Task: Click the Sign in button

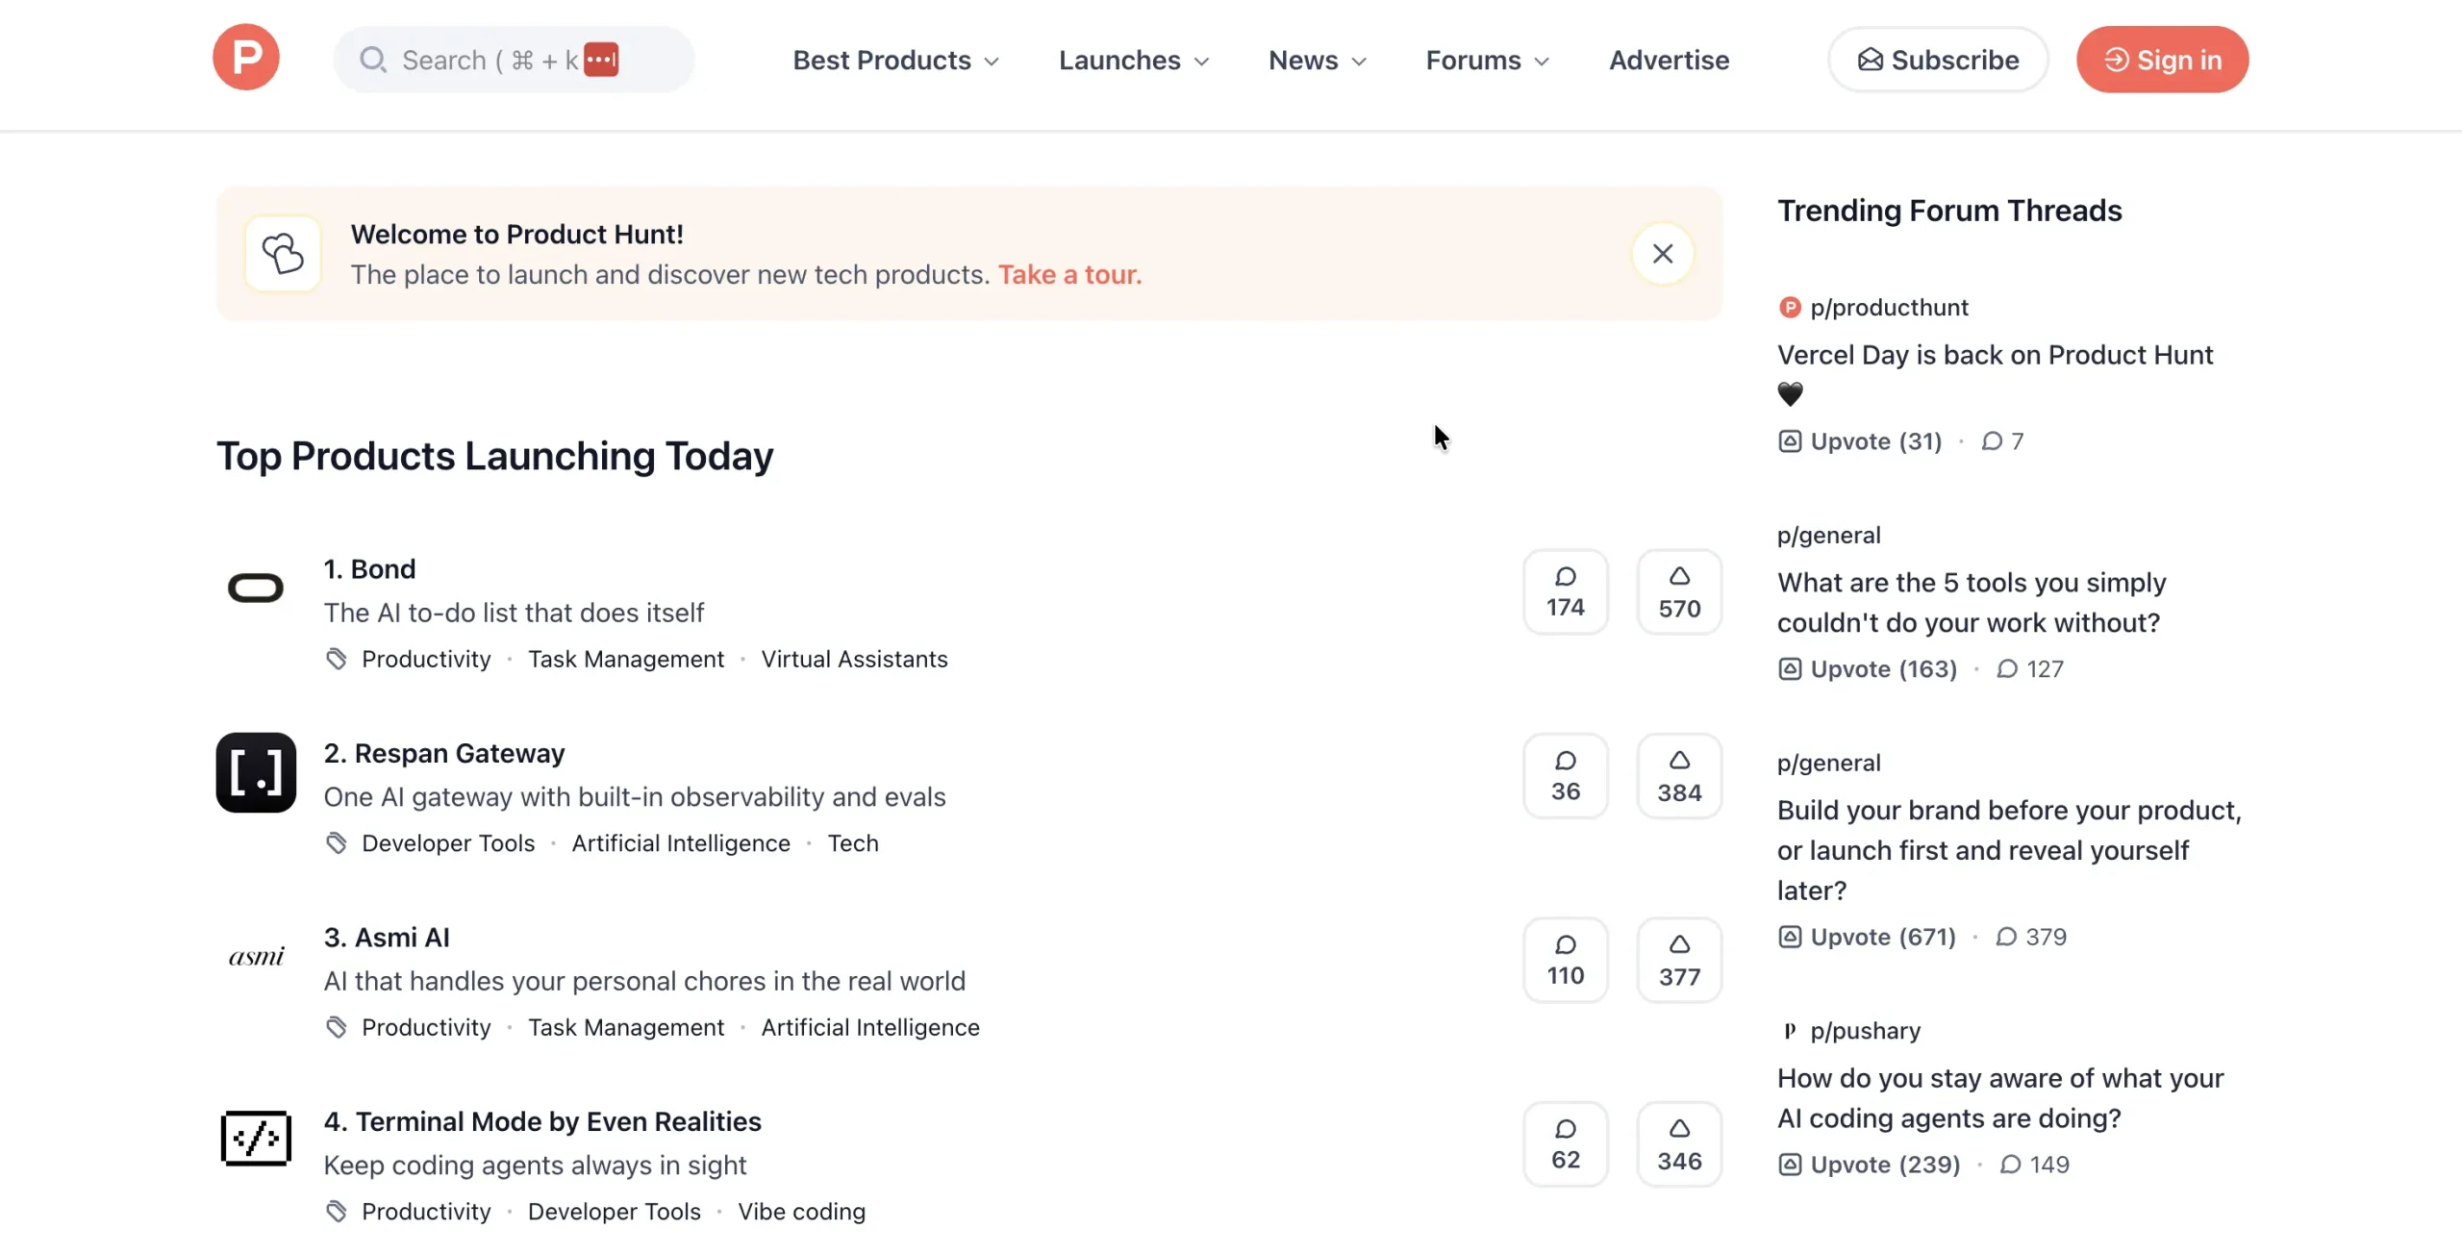Action: pos(2162,60)
